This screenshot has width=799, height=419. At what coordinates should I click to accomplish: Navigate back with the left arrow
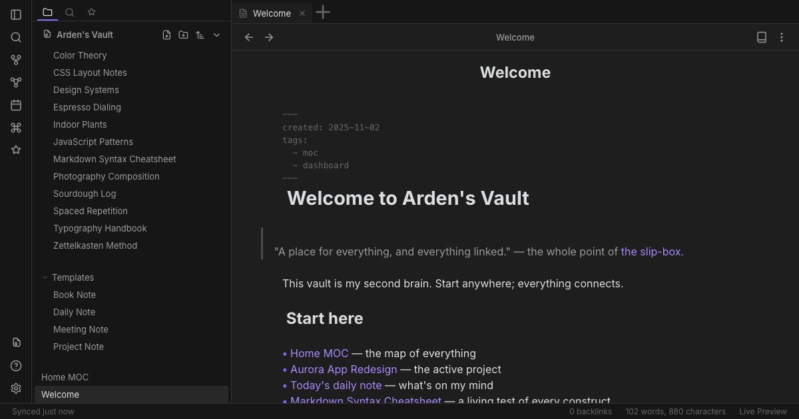coord(249,37)
